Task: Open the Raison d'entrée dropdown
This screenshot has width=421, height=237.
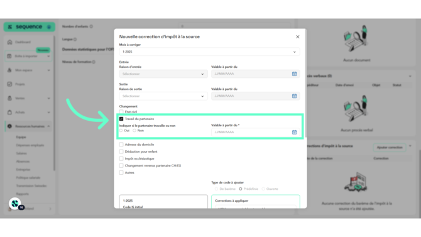Action: click(x=163, y=74)
